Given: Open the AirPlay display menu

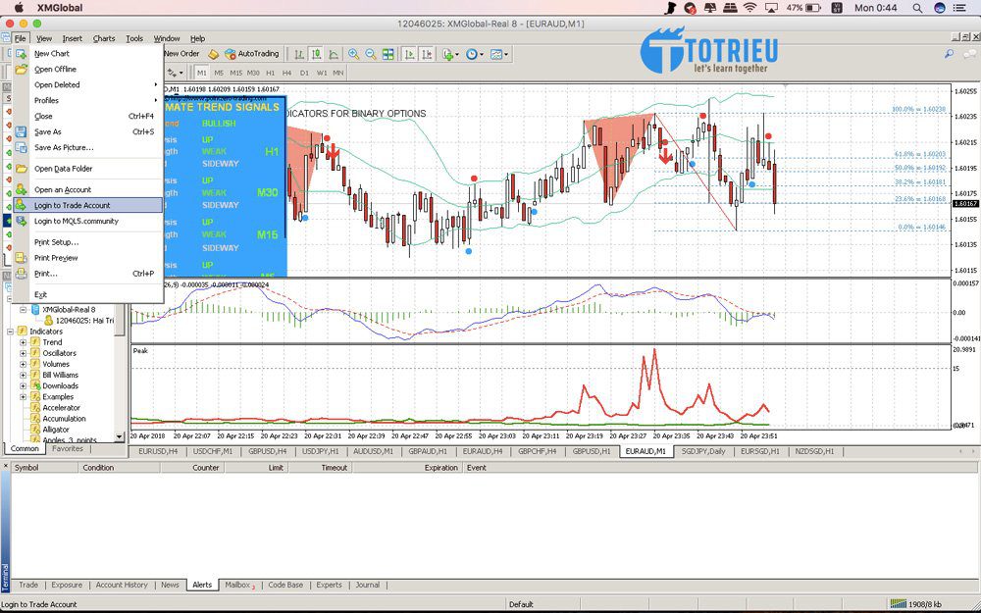Looking at the screenshot, I should (771, 8).
